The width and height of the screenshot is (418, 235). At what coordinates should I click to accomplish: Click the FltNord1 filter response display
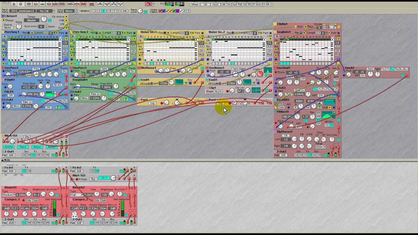tap(329, 115)
